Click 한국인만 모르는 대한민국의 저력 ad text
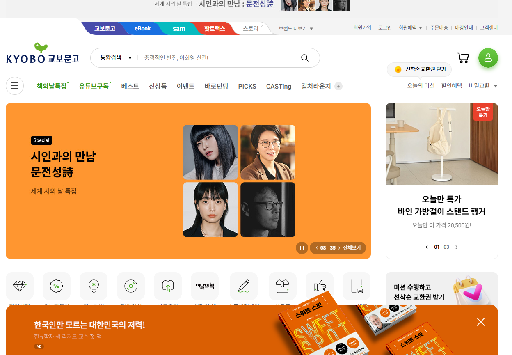Screen dimensions: 512x355 pyautogui.click(x=89, y=325)
